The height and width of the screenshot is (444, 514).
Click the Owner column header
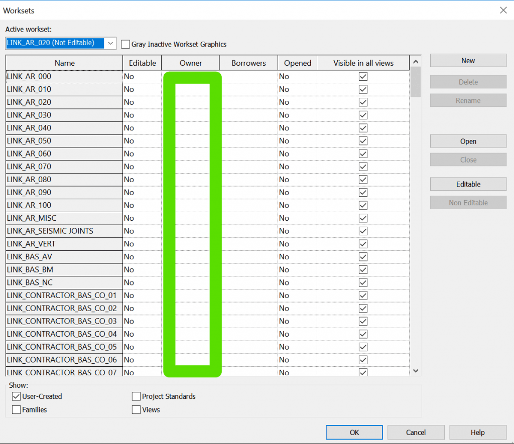[x=190, y=62]
